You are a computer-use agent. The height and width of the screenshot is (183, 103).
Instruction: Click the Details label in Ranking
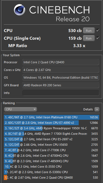point(88,109)
